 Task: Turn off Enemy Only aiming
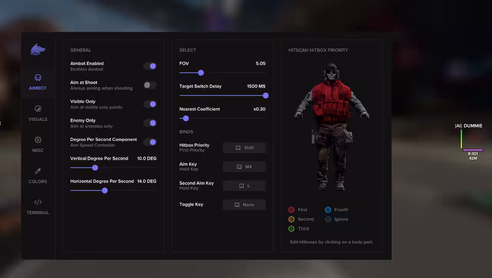pos(150,123)
